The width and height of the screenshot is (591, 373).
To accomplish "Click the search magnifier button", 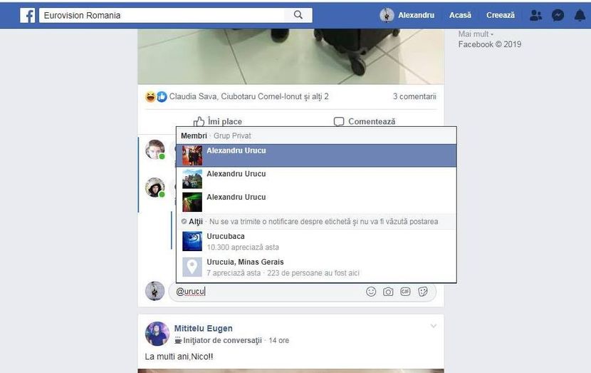I will coord(298,15).
